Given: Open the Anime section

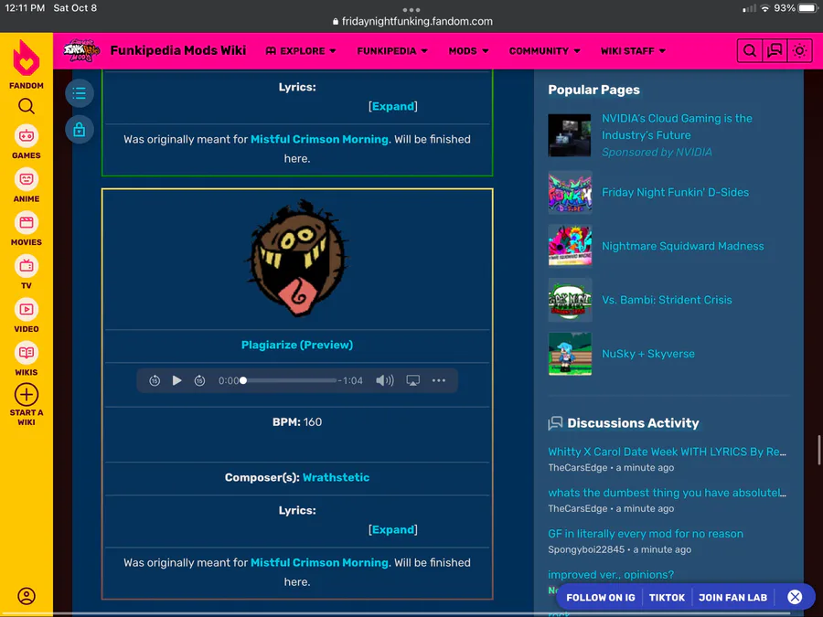Looking at the screenshot, I should (x=27, y=186).
